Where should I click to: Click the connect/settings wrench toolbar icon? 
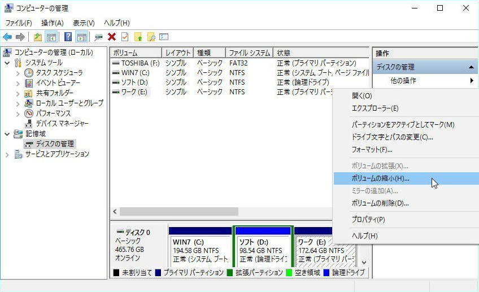pos(98,37)
